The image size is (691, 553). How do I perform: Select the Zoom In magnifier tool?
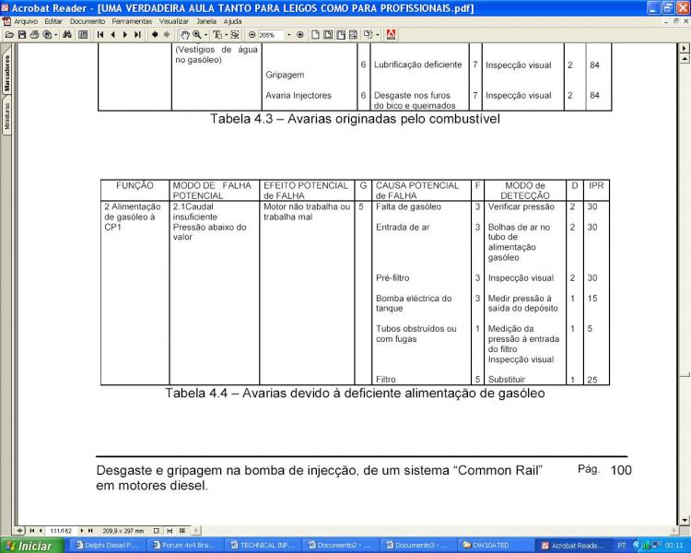point(196,35)
